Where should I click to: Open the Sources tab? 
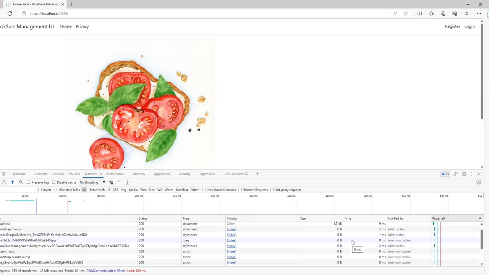click(74, 174)
